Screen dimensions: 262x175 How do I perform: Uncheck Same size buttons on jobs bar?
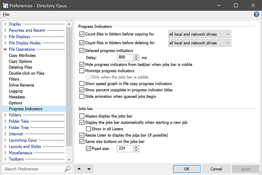click(82, 142)
